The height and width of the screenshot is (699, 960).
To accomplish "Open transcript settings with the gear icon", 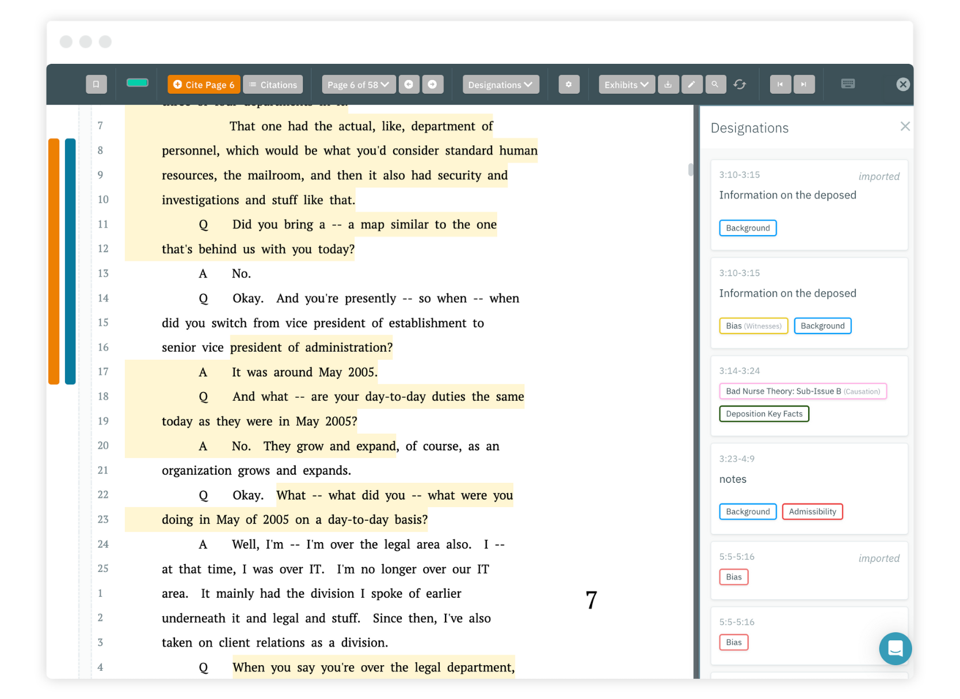I will 569,84.
